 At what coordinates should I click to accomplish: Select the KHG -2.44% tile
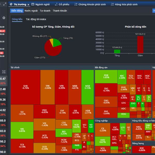click(x=123, y=88)
